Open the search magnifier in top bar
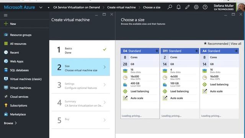Image resolution: width=245 pixels, height=138 pixels. click(x=170, y=7)
